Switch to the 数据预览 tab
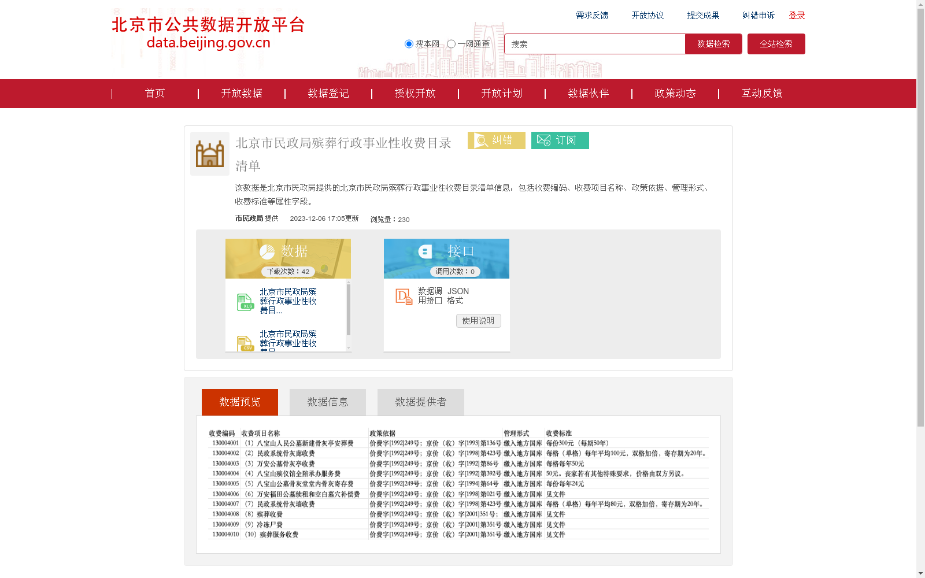The width and height of the screenshot is (925, 578). coord(240,402)
